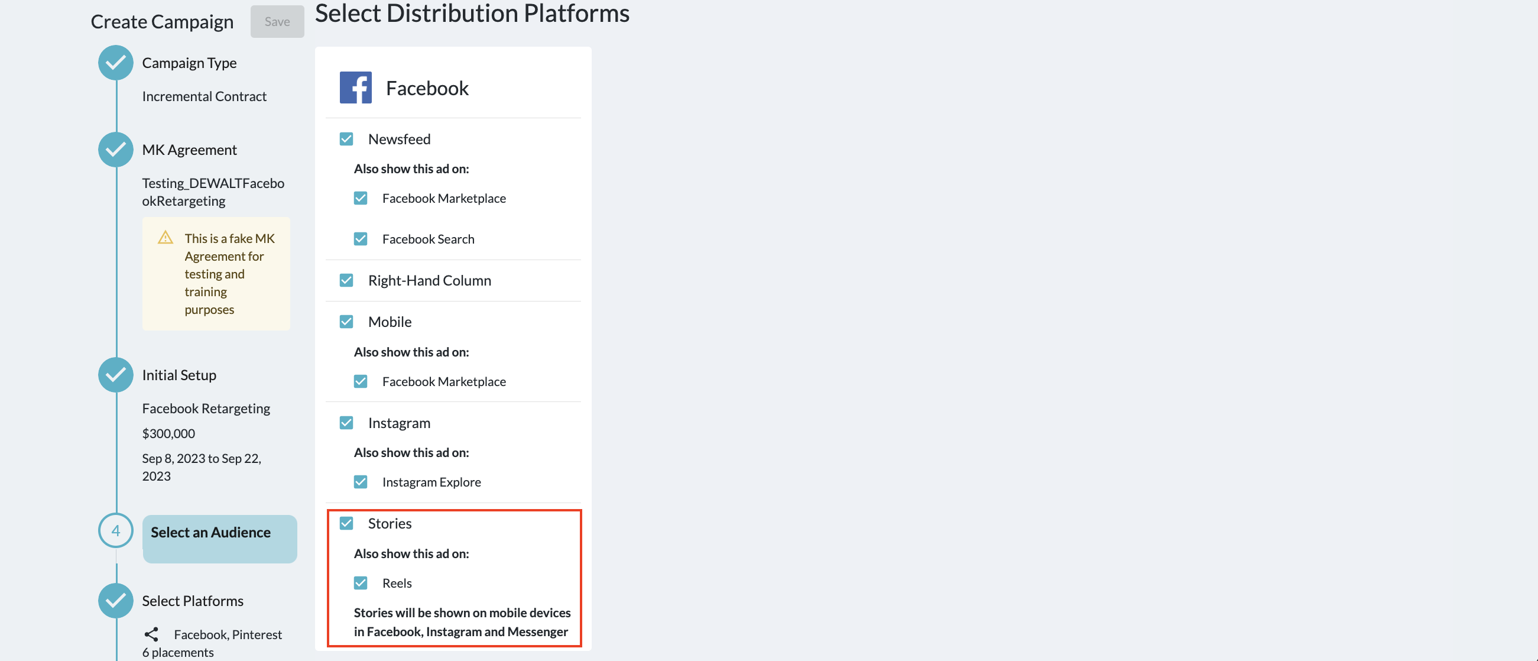Click the Facebook platform heading
Screen dimensions: 1538x661
coord(427,88)
